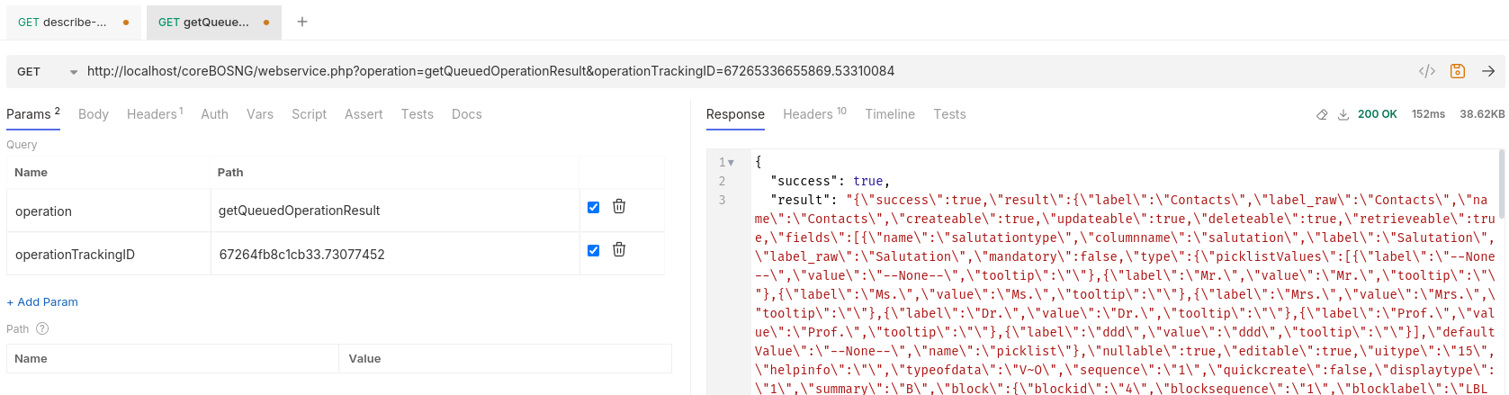Open a new request tab with plus icon
The image size is (1509, 395).
302,22
